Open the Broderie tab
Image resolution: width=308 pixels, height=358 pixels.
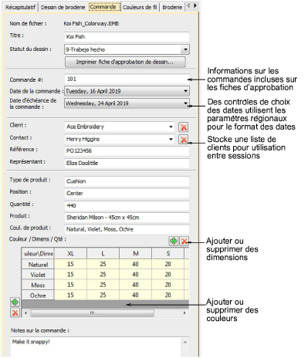click(172, 7)
